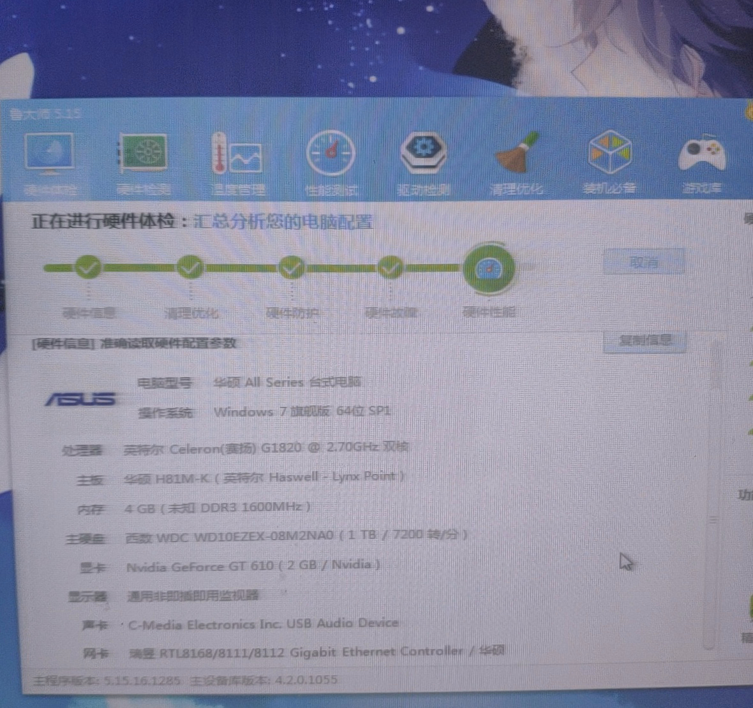This screenshot has height=708, width=753.
Task: Open the 硬件体检 hardware checkup tab
Action: point(50,165)
